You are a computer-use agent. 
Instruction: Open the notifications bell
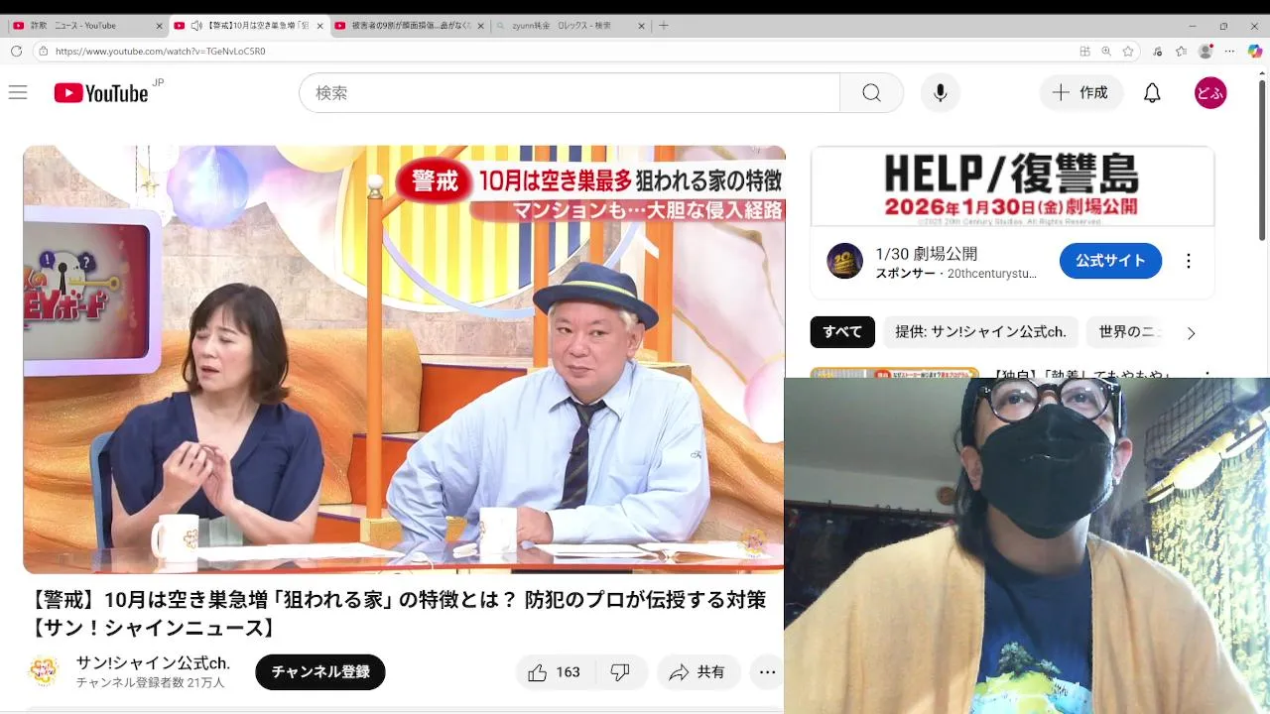pyautogui.click(x=1152, y=92)
